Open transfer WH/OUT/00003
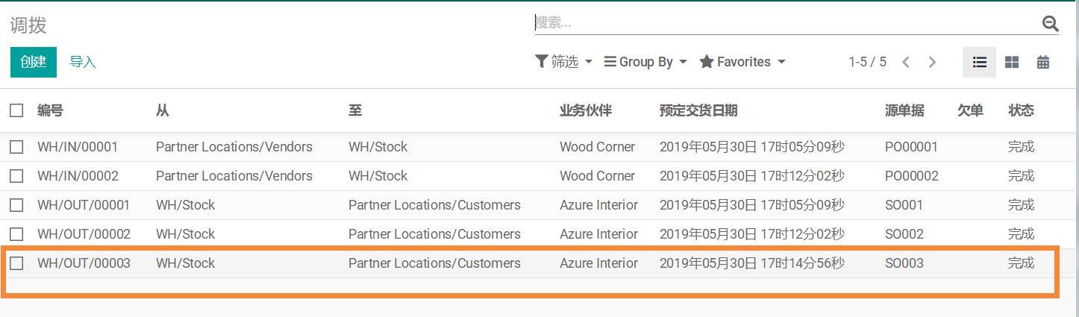The image size is (1079, 317). [x=84, y=263]
